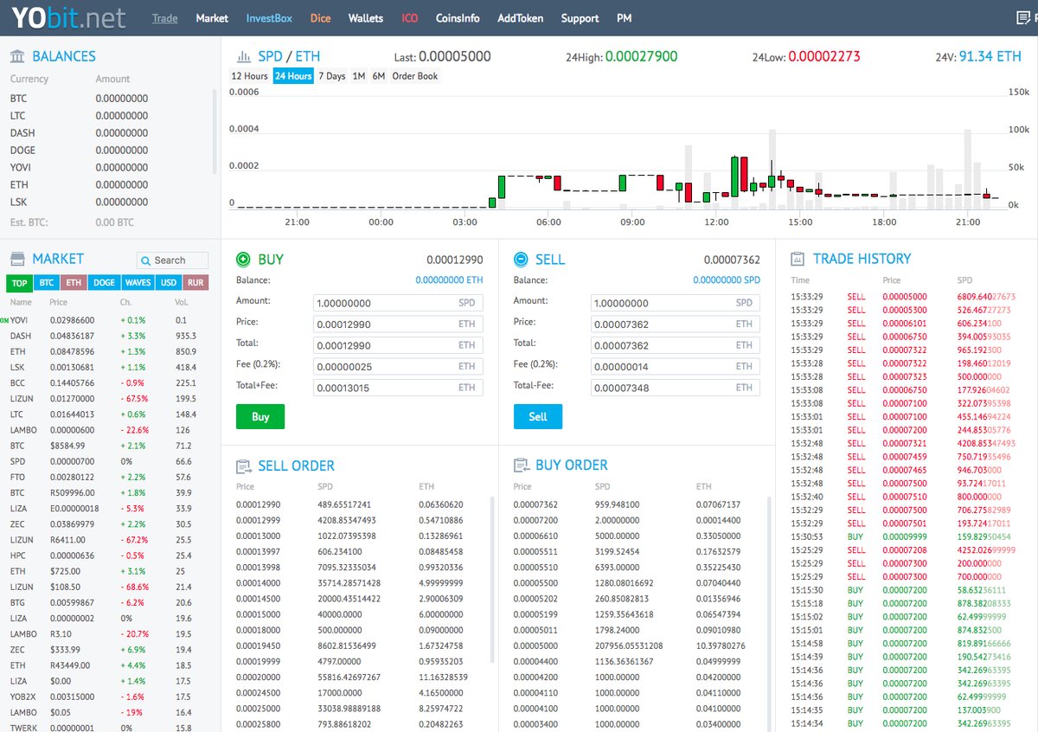Click the YObit.net logo

pyautogui.click(x=68, y=17)
